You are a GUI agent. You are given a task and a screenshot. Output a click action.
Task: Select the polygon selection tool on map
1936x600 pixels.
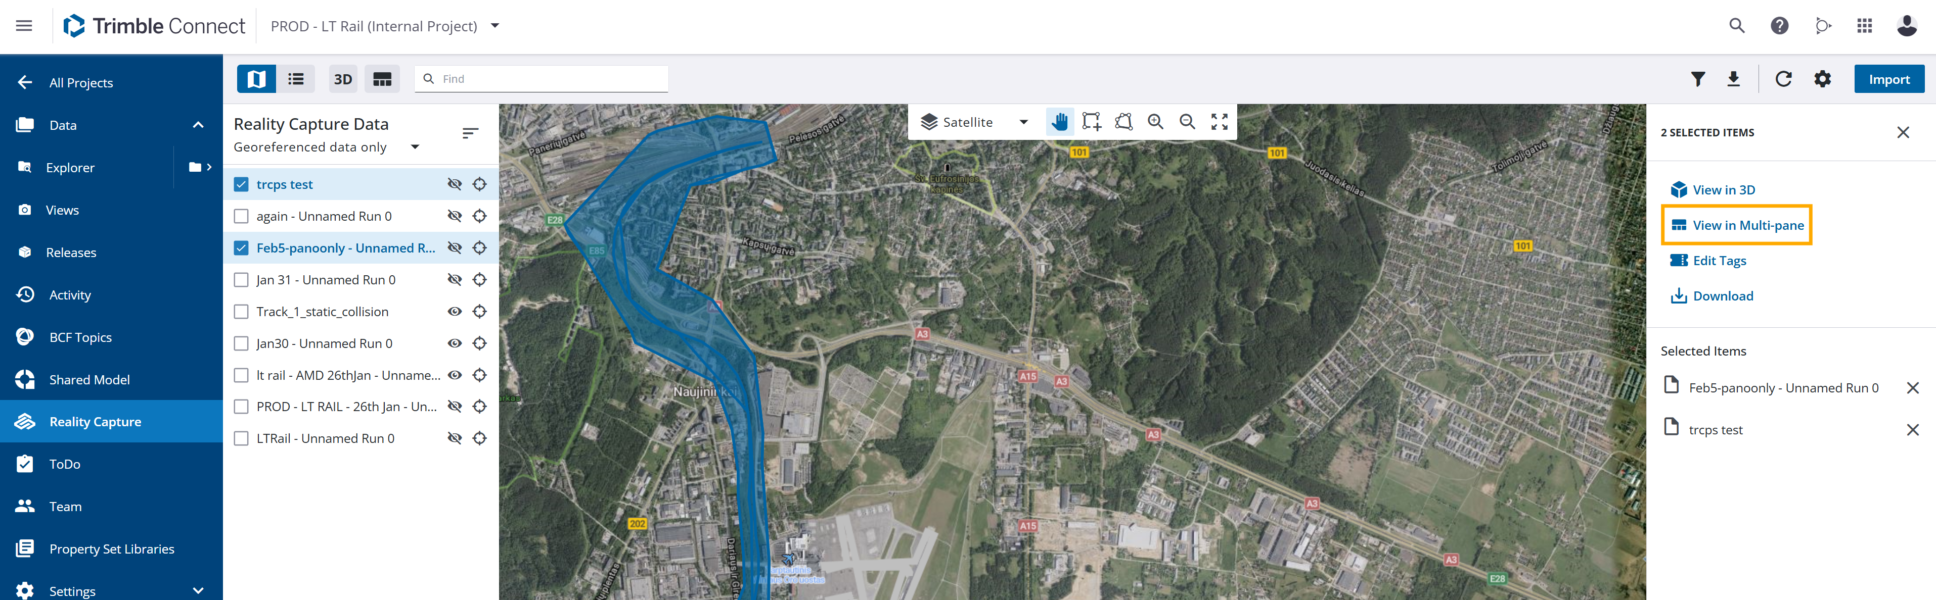point(1123,122)
